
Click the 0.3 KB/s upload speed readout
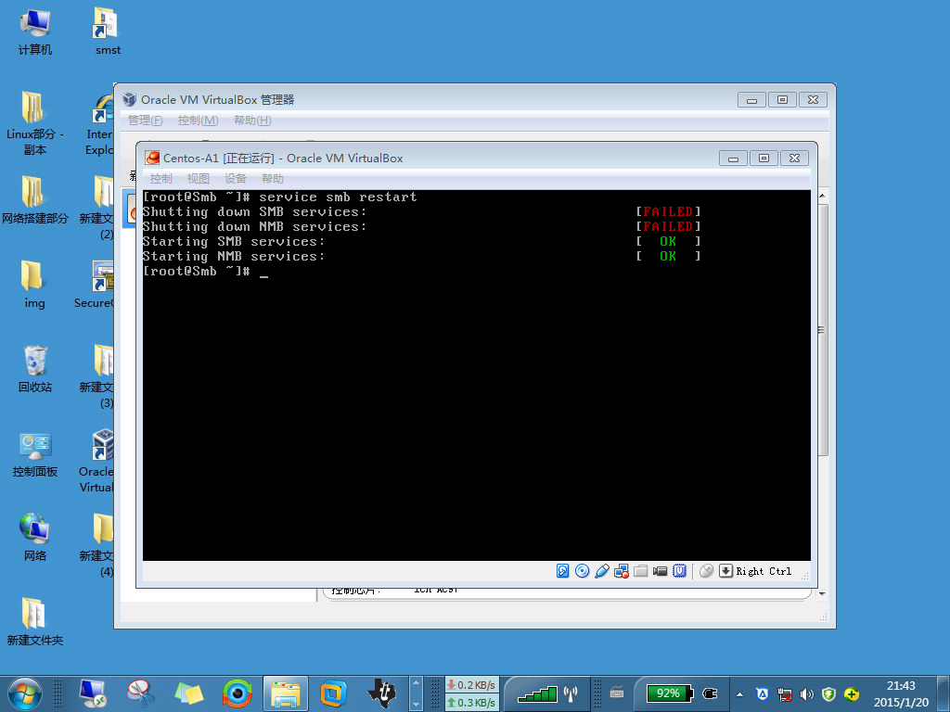(471, 703)
